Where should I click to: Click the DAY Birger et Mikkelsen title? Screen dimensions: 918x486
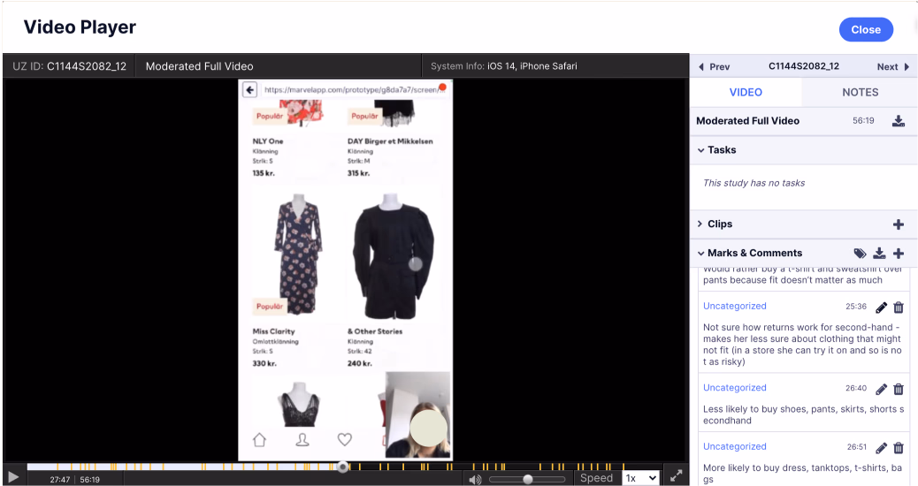(390, 141)
